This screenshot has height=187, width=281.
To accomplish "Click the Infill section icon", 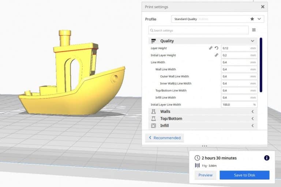I will point(153,125).
